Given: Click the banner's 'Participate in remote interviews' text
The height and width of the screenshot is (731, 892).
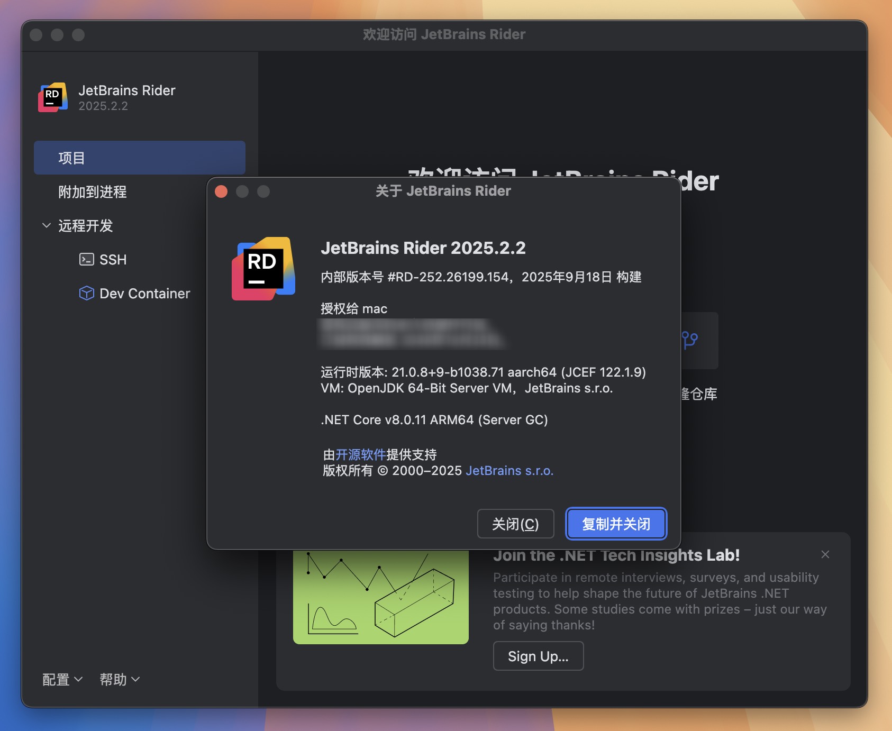Looking at the screenshot, I should [660, 601].
